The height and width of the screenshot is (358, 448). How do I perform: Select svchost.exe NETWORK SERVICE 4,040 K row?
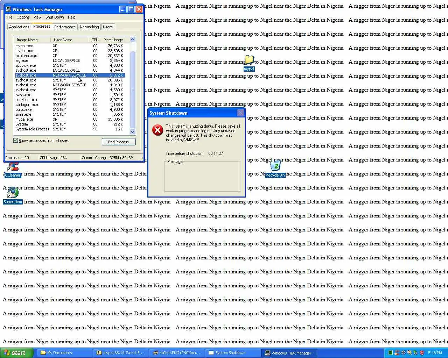point(69,85)
